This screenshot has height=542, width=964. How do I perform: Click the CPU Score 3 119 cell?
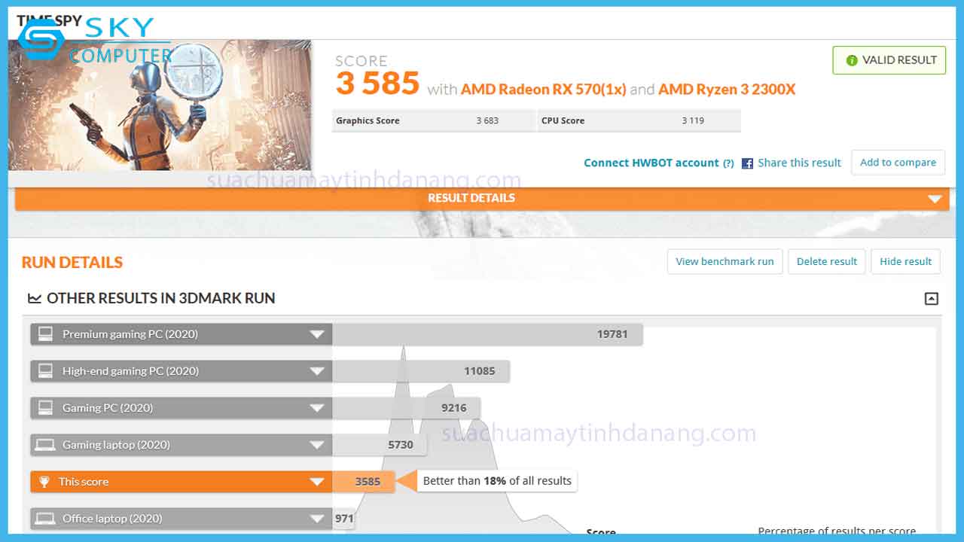click(x=639, y=120)
